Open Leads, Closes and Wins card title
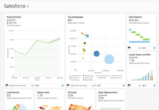159x110 pixels. tap(140, 54)
